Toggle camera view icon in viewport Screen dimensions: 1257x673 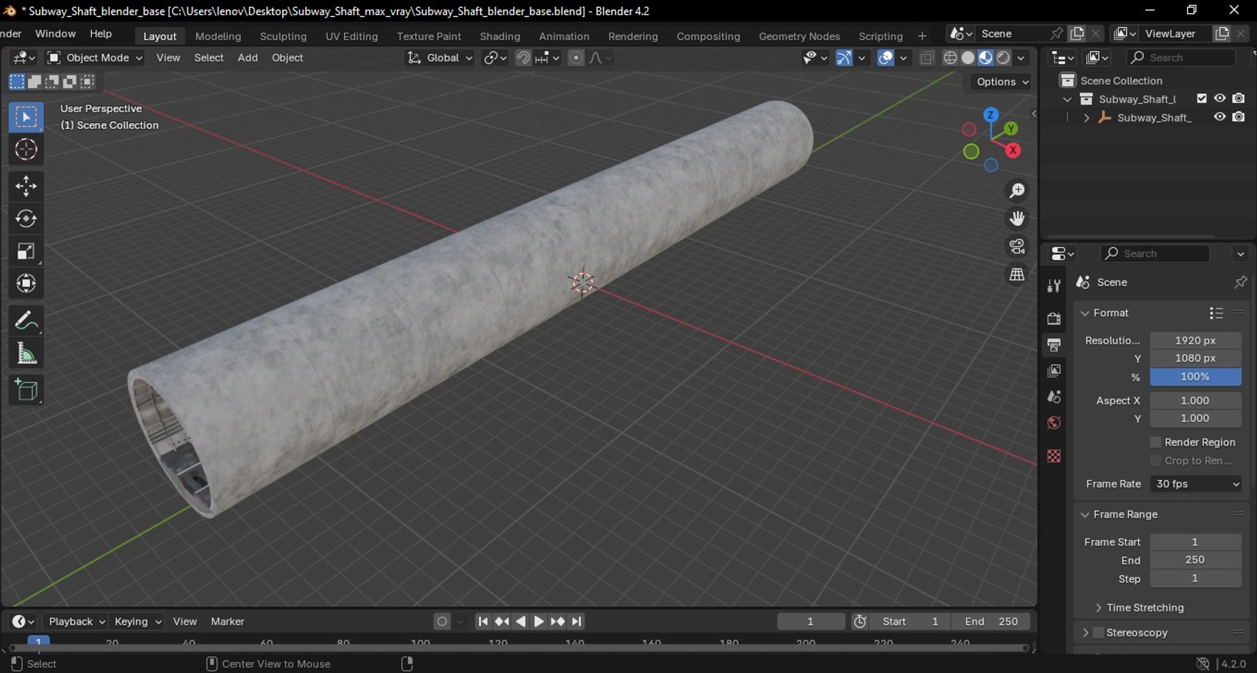tap(1017, 247)
